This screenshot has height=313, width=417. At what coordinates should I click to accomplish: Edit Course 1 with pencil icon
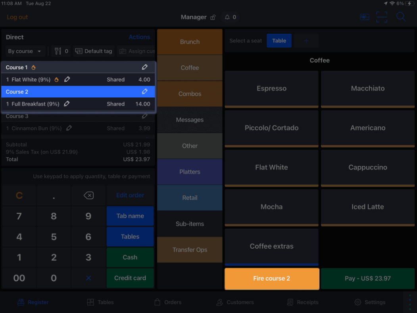[x=145, y=67]
